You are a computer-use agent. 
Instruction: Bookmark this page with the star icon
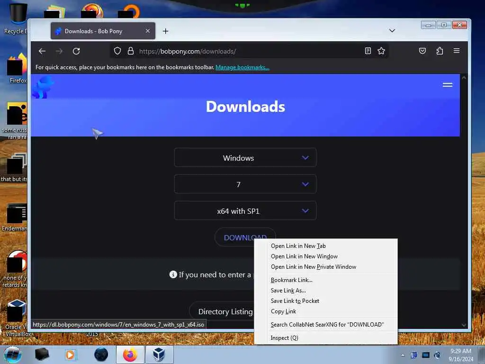coord(381,51)
